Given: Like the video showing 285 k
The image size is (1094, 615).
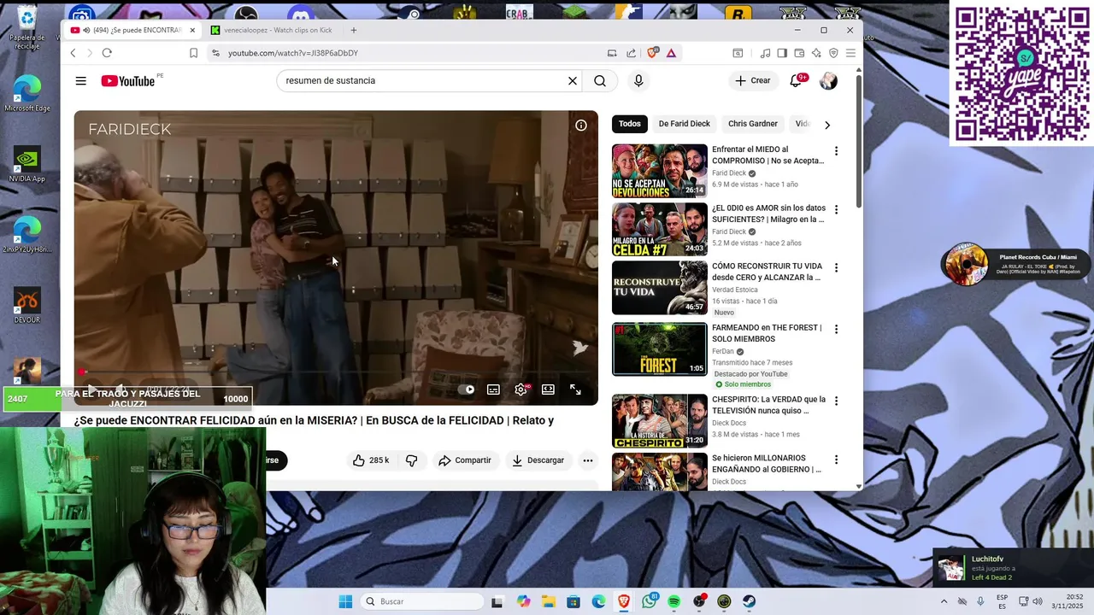Looking at the screenshot, I should click(x=371, y=460).
